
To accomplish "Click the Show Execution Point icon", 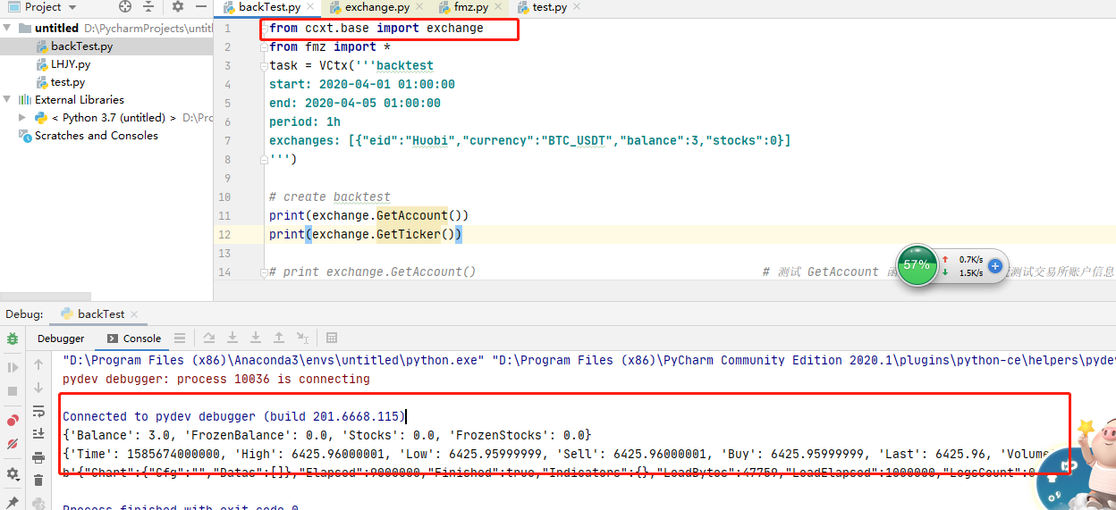I will pos(209,339).
